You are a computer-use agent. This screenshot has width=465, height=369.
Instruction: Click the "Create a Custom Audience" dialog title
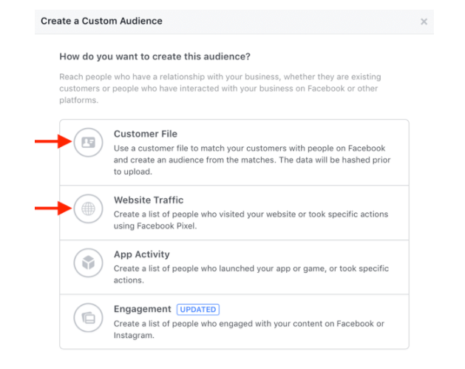coord(101,21)
